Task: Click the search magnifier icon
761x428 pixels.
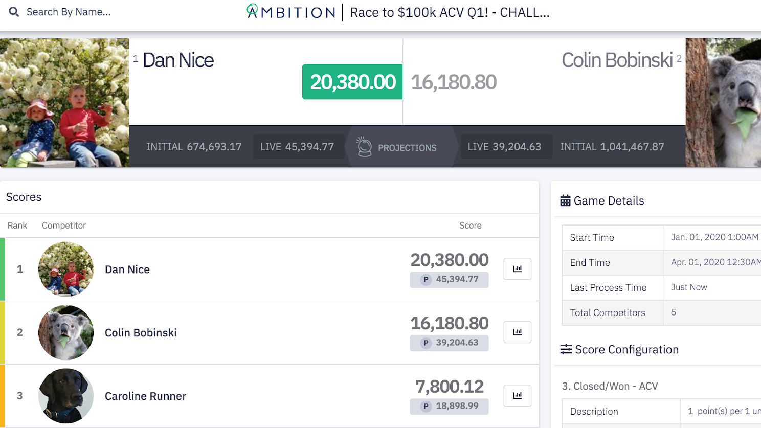Action: click(14, 12)
